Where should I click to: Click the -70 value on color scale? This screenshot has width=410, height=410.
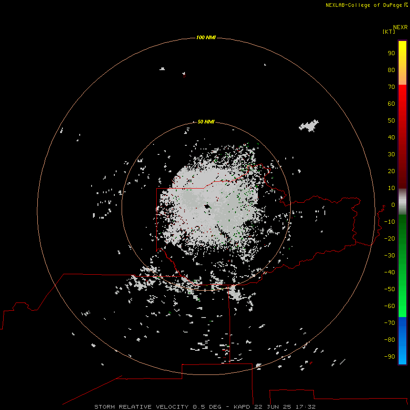tap(389, 323)
